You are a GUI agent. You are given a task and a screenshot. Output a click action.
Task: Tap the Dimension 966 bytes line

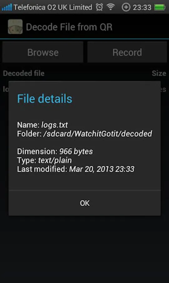pos(55,152)
